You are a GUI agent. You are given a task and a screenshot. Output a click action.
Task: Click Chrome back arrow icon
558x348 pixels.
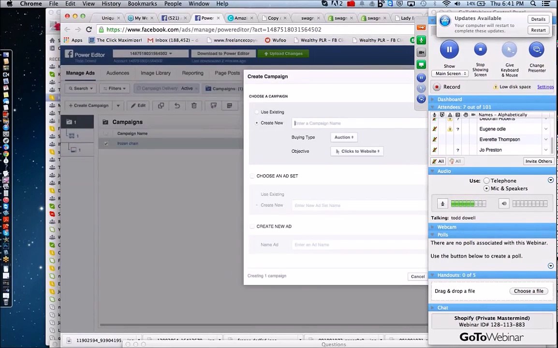(67, 29)
